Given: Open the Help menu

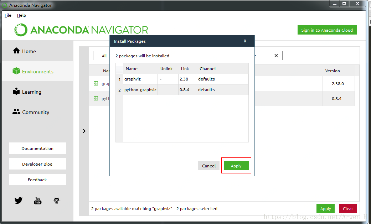Looking at the screenshot, I should 21,15.
